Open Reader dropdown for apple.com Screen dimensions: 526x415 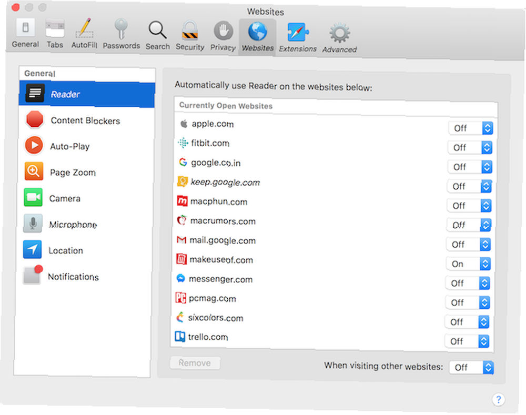coord(470,128)
